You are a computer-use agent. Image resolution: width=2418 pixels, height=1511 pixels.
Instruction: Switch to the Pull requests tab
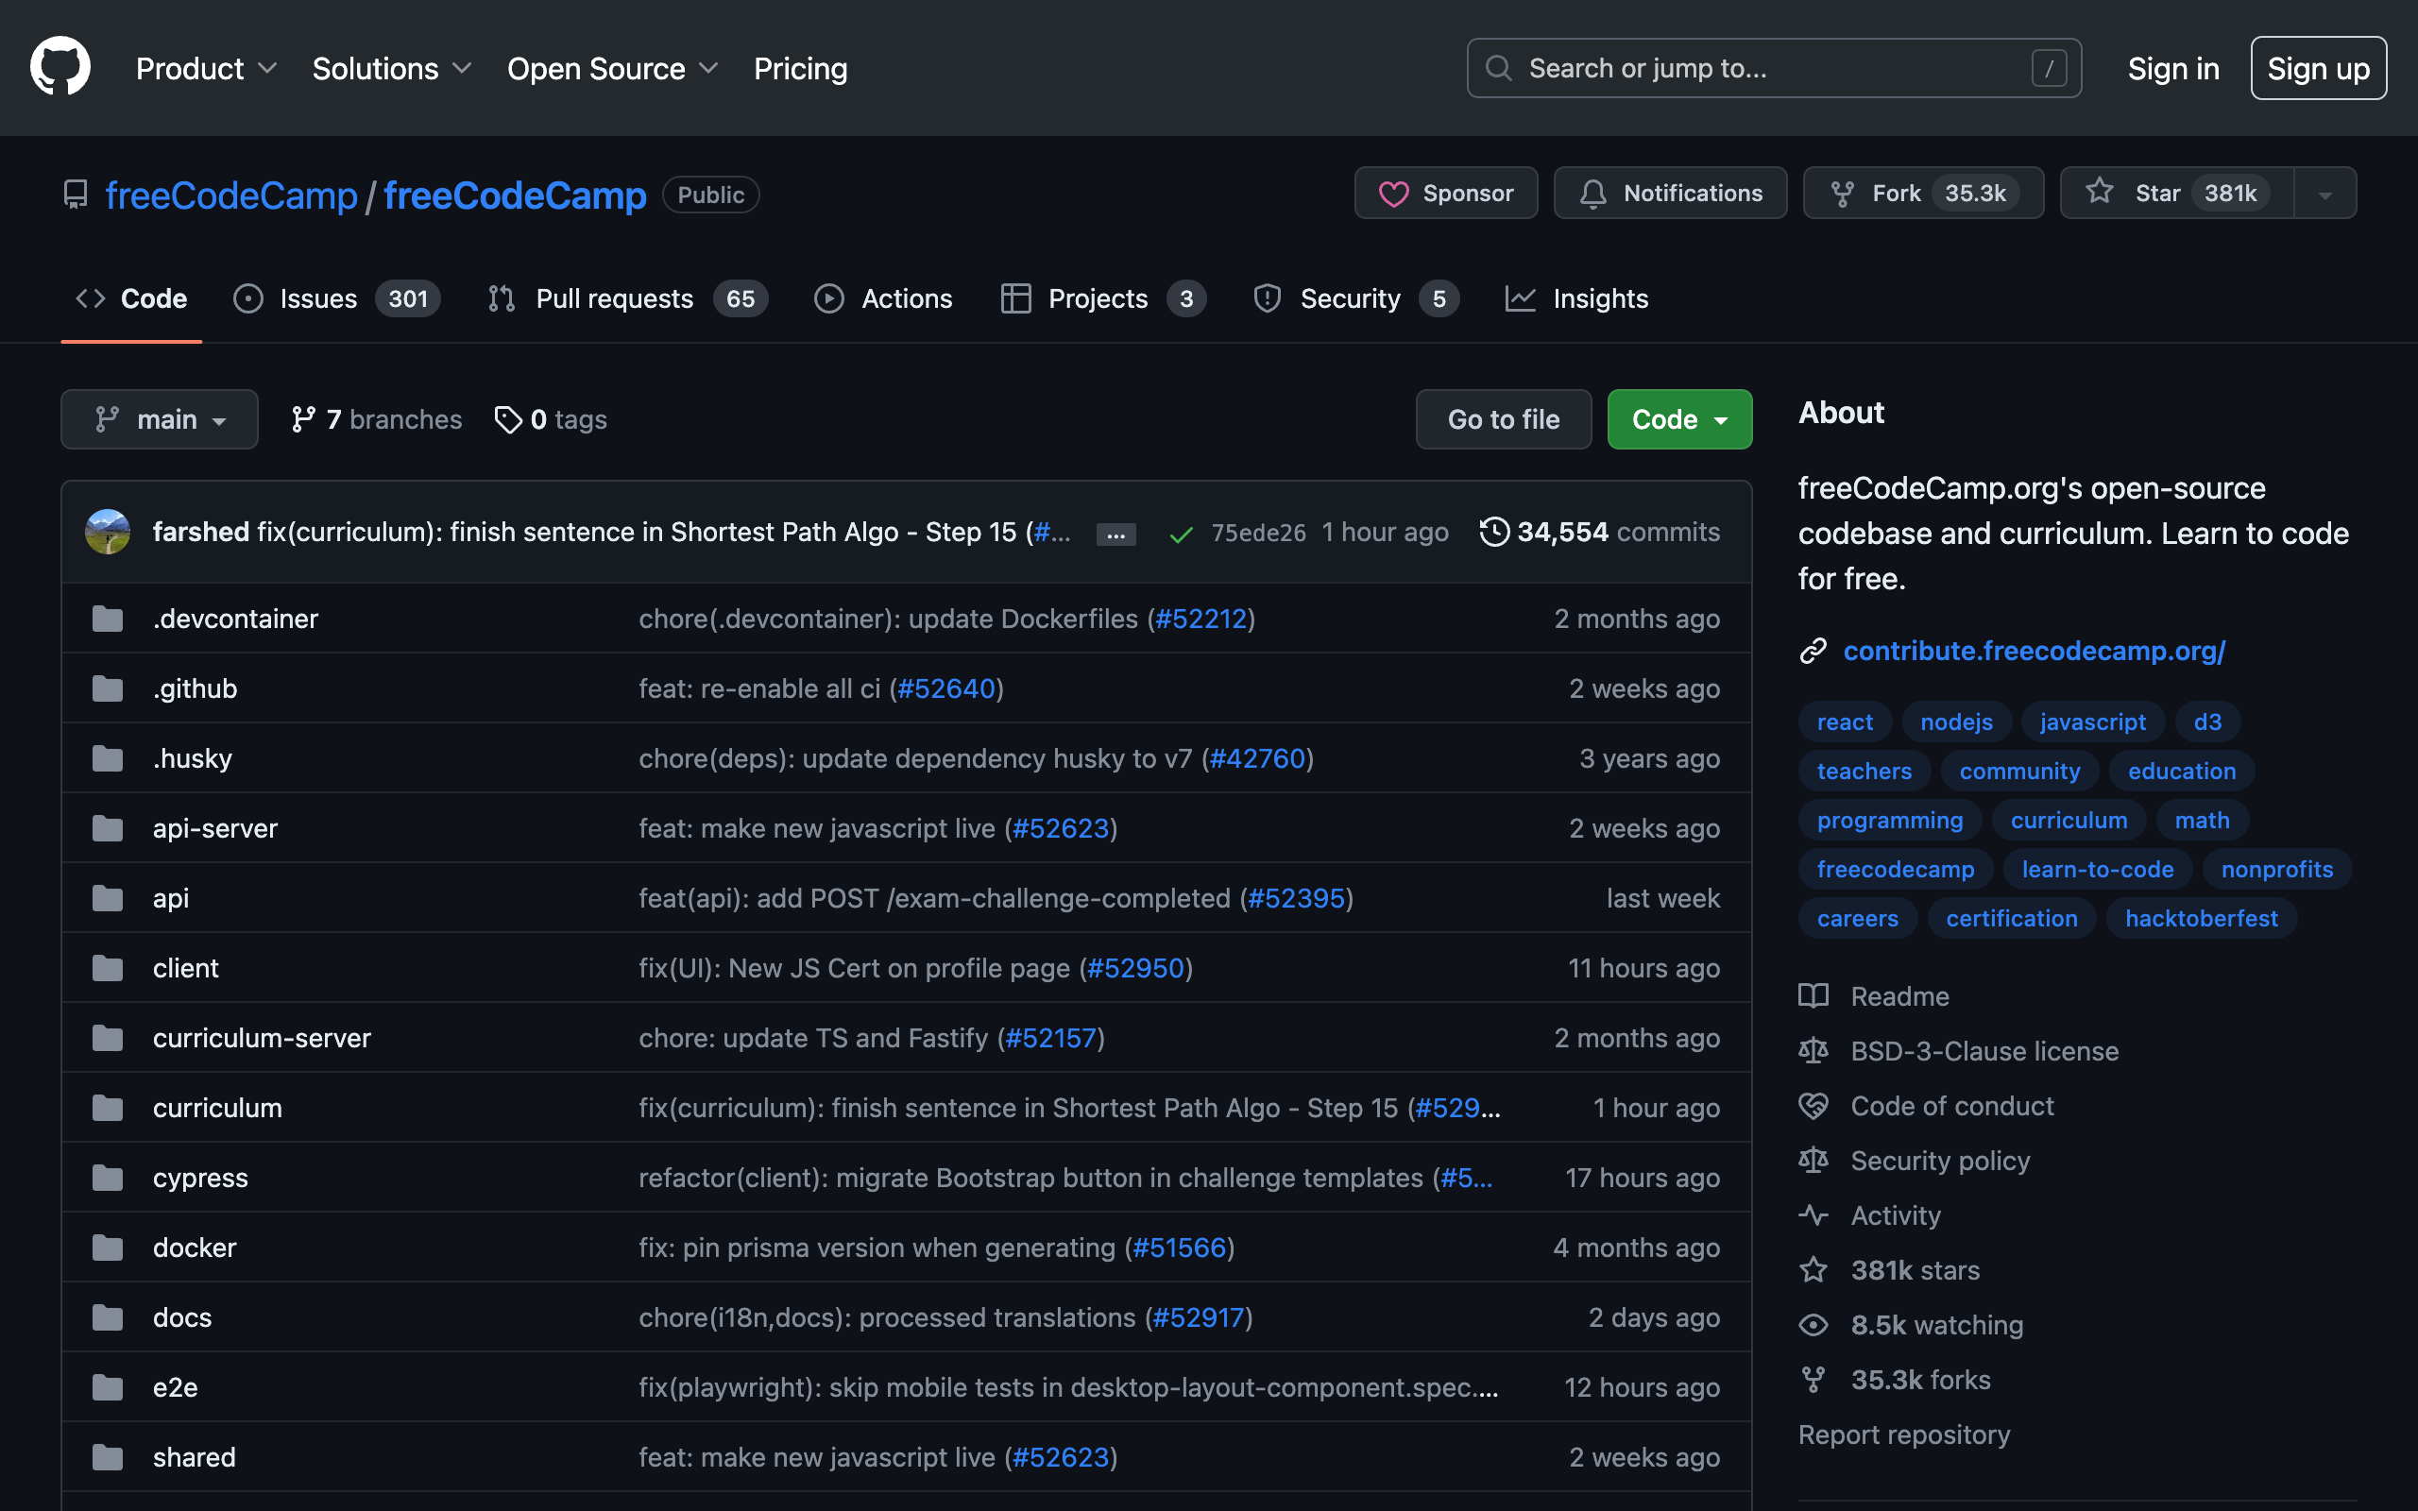pos(627,298)
